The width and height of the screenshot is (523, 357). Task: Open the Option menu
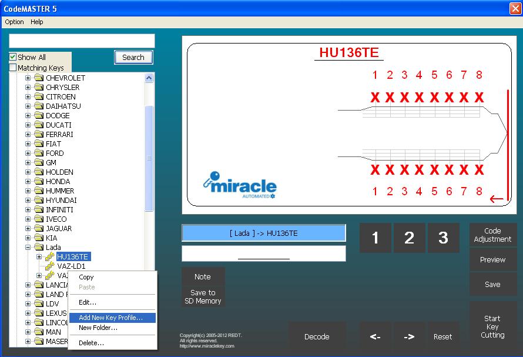tap(14, 22)
